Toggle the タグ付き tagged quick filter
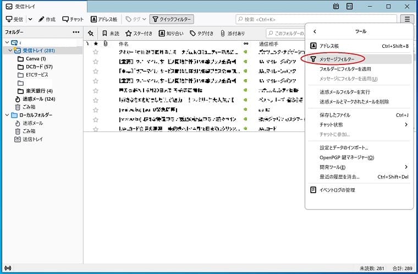This screenshot has height=274, width=418. 201,34
